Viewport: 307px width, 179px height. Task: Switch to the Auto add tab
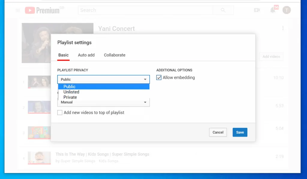click(86, 55)
